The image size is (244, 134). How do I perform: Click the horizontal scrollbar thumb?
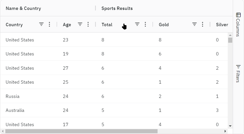(81, 131)
